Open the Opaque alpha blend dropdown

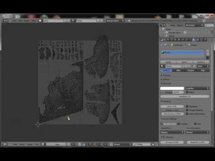172,132
